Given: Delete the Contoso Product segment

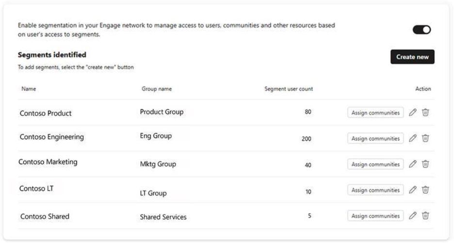Looking at the screenshot, I should (x=425, y=113).
